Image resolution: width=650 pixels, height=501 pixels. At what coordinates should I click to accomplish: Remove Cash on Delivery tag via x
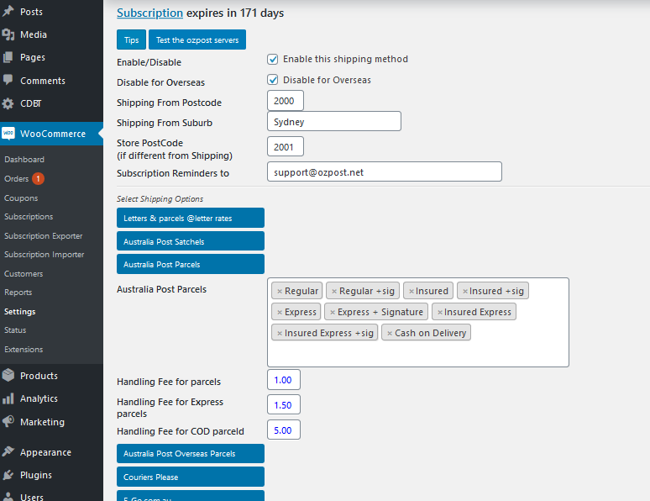point(390,334)
